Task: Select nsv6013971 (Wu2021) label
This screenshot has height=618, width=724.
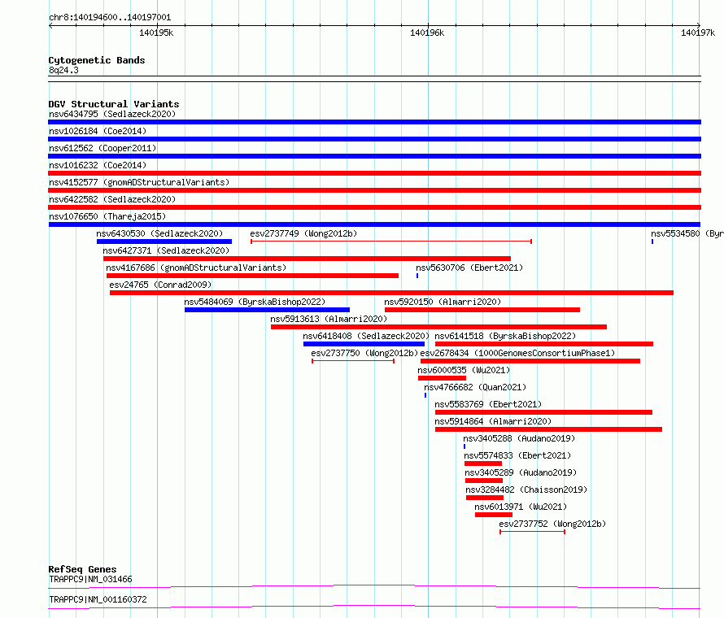Action: coord(521,507)
